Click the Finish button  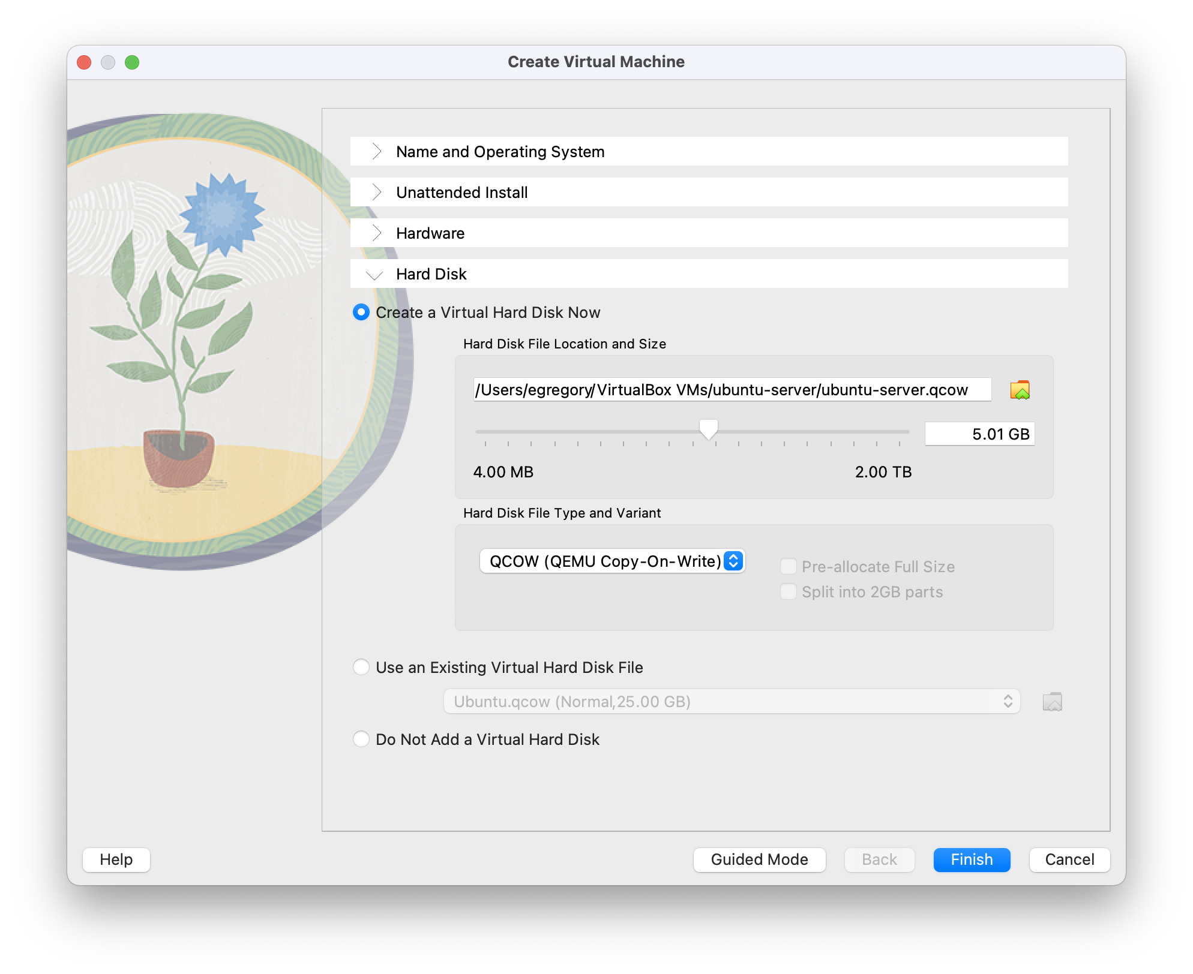coord(971,859)
